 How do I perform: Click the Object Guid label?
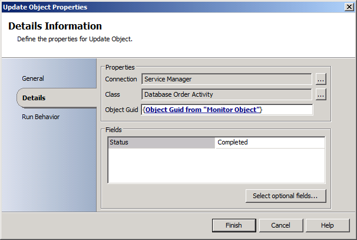[x=121, y=110]
